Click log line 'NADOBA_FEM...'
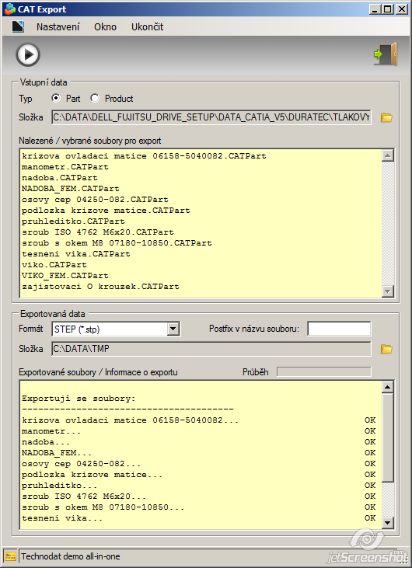412x568 pixels. pos(57,453)
